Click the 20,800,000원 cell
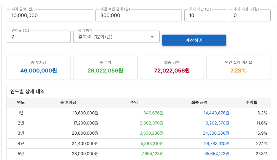This screenshot has width=277, height=160. pyautogui.click(x=85, y=133)
